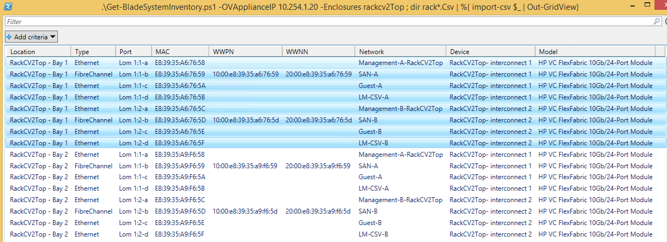Select MAC cell E8:39:35:A9:F6:5E
Screen dimensions: 667x242
coord(180,223)
